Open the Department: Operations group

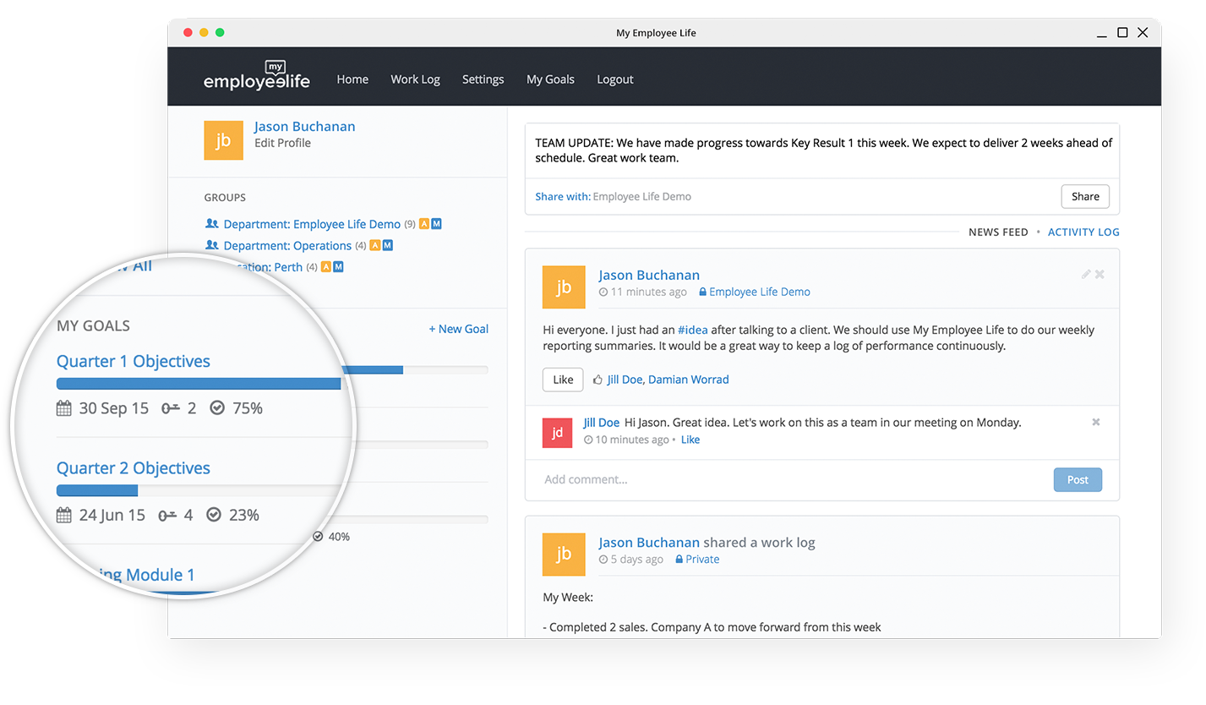pos(287,246)
